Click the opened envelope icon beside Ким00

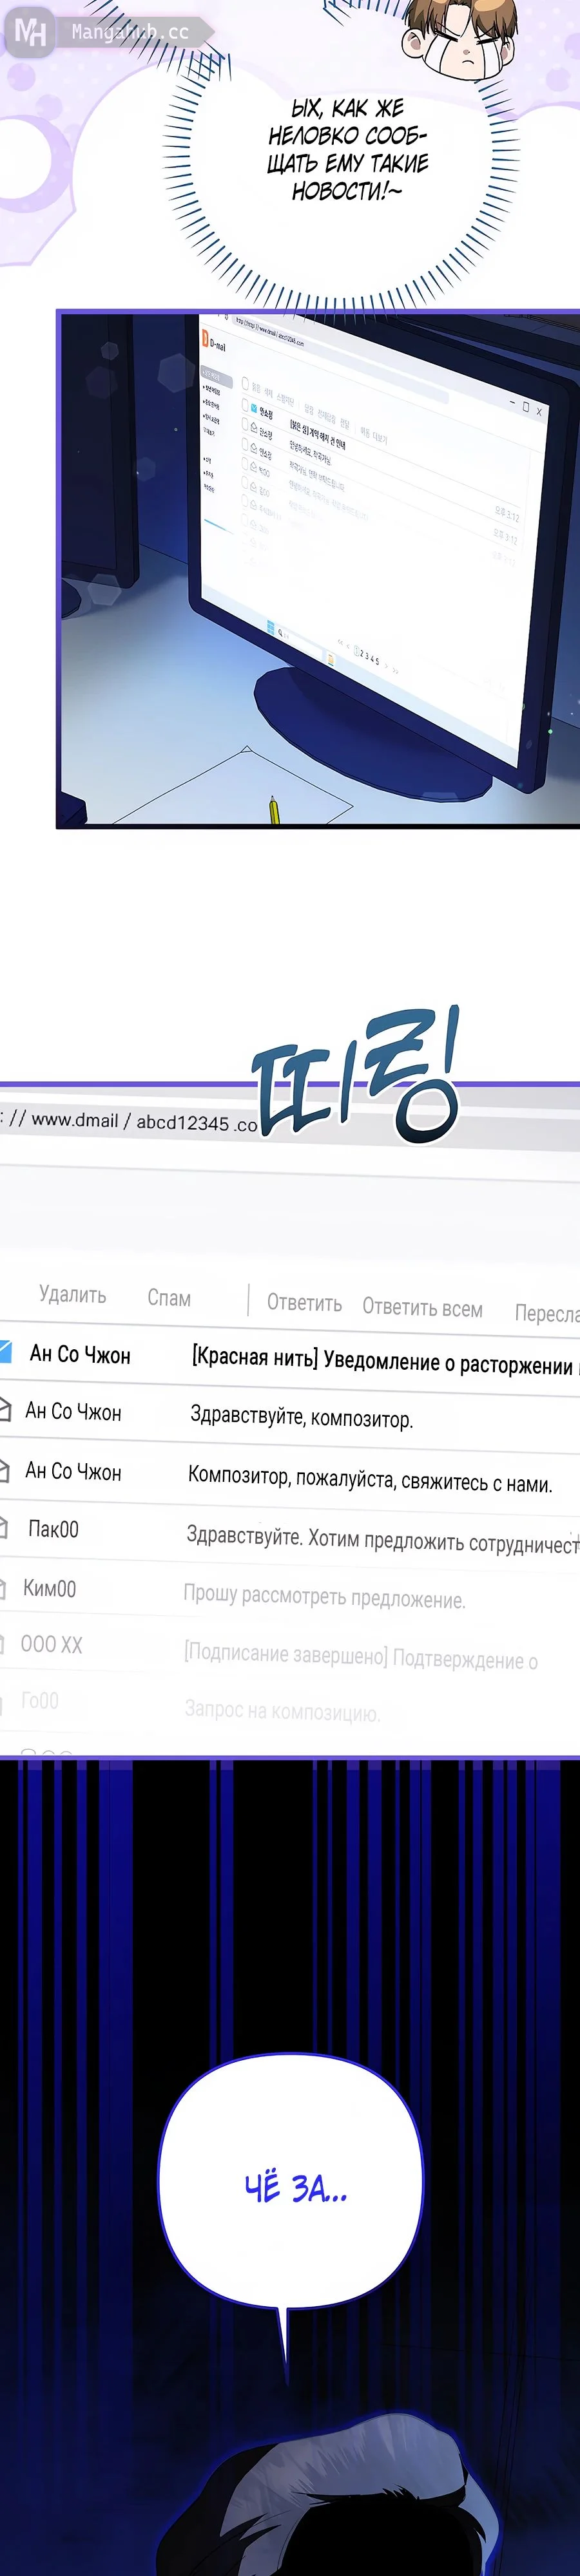pyautogui.click(x=4, y=1587)
